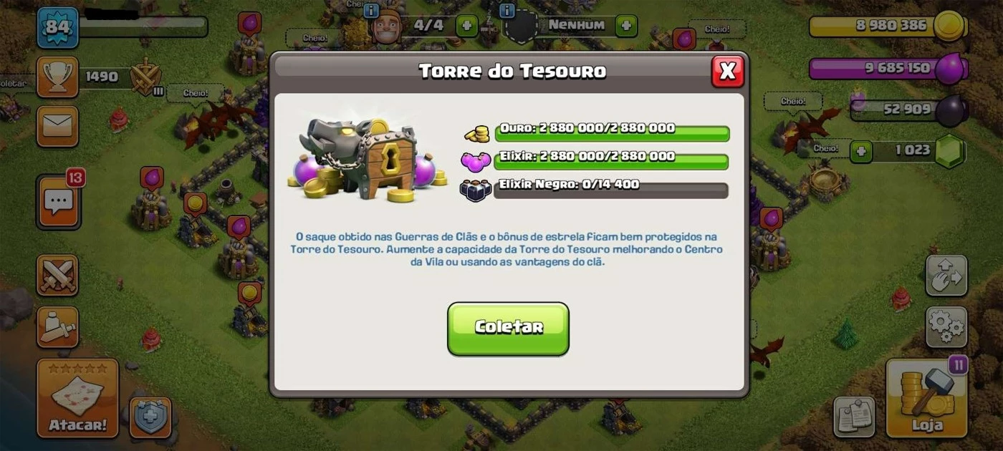
Task: Open the mail envelope inbox
Action: click(x=57, y=126)
